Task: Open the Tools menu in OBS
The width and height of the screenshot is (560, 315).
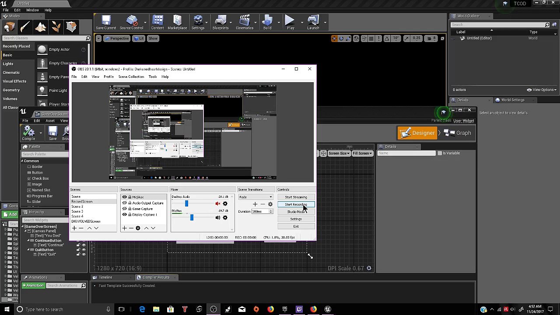Action: [x=152, y=77]
